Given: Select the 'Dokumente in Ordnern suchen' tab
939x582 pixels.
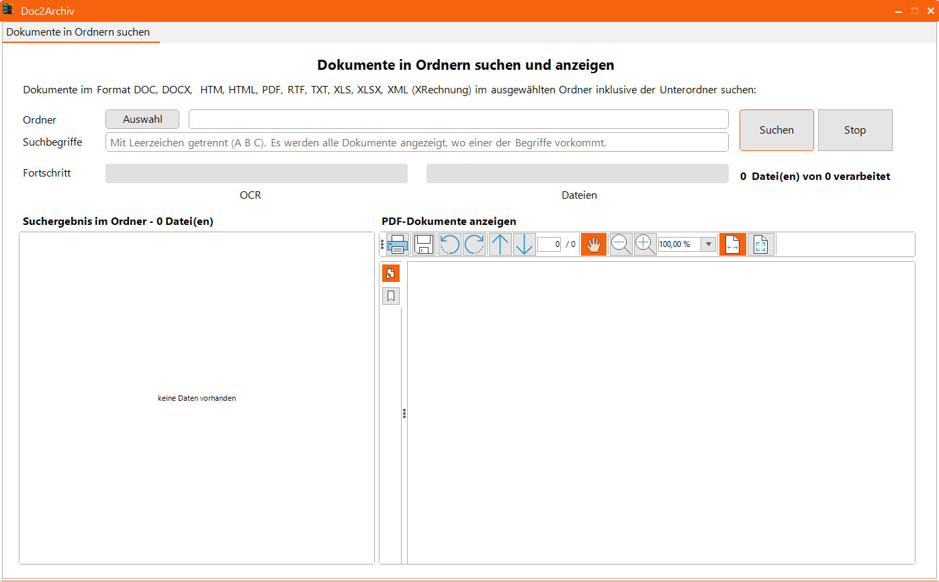Looking at the screenshot, I should pos(79,32).
